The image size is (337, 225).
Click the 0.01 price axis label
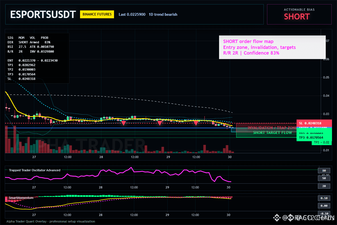(x=326, y=150)
